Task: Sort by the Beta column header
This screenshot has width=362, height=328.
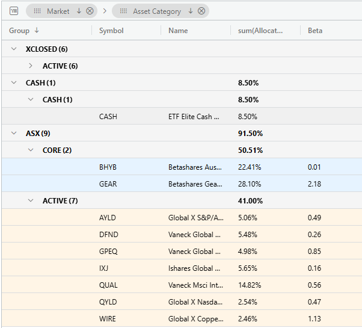Action: pos(315,31)
